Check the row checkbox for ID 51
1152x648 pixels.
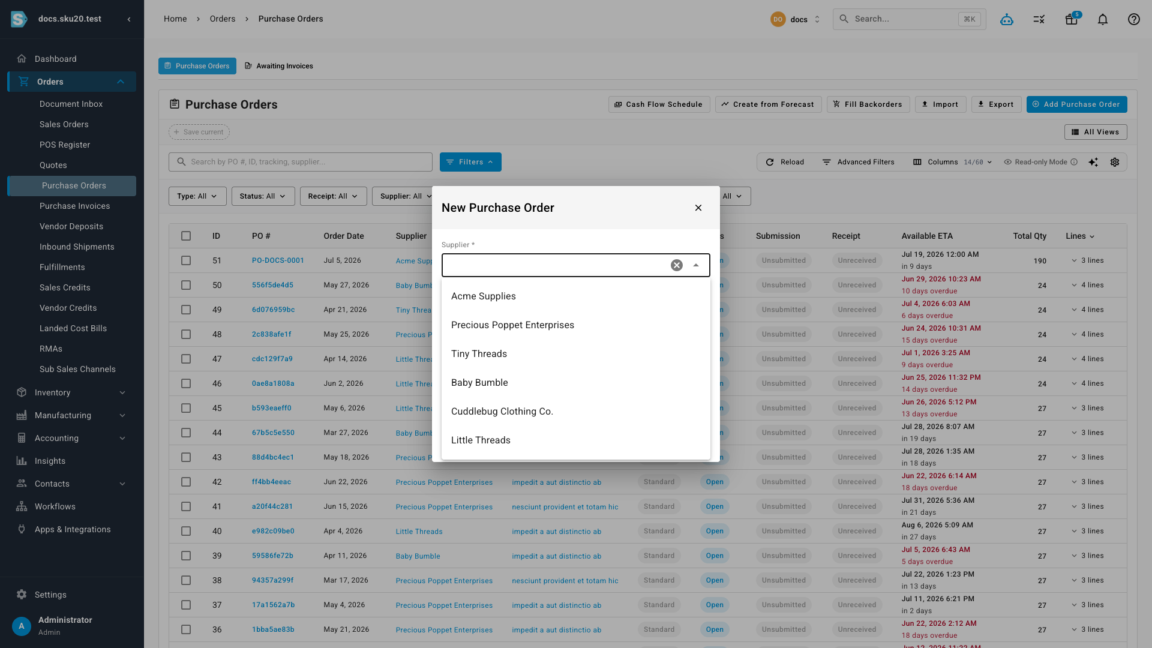tap(186, 260)
